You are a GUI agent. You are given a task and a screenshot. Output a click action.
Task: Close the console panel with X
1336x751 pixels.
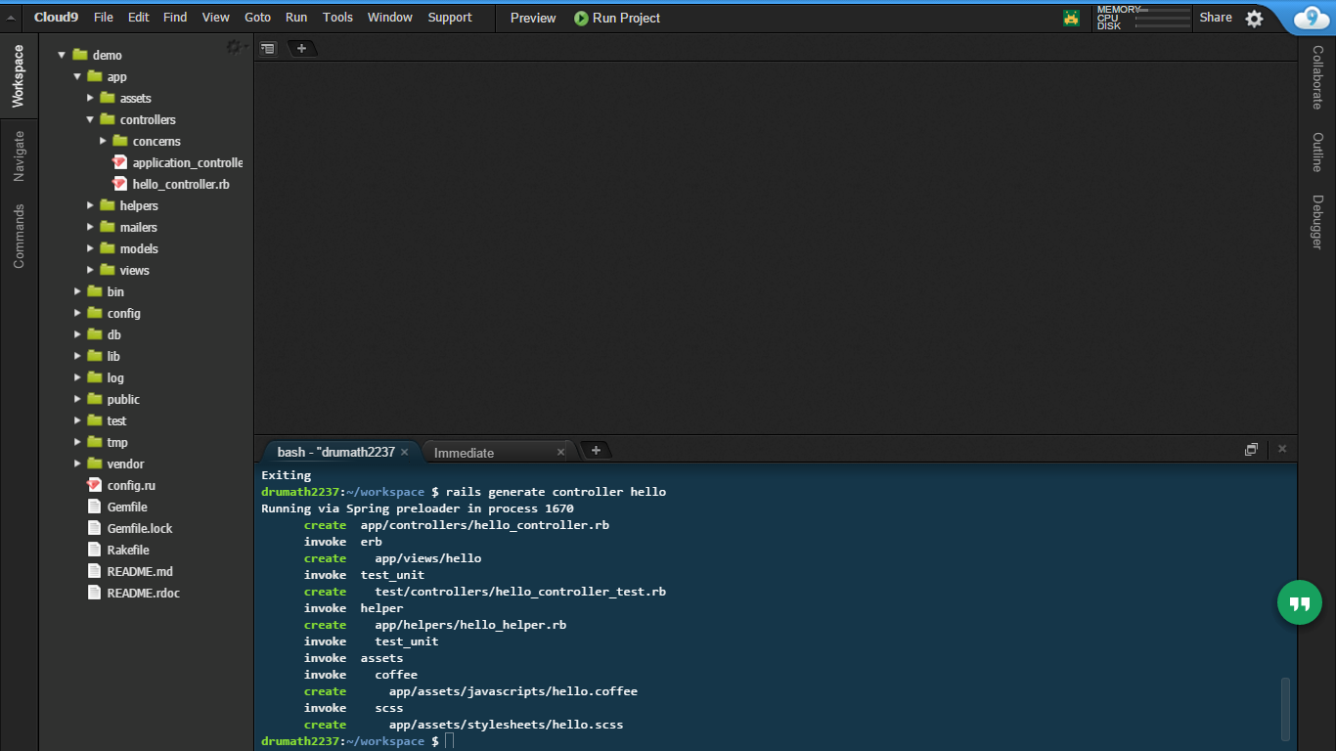pyautogui.click(x=1282, y=449)
